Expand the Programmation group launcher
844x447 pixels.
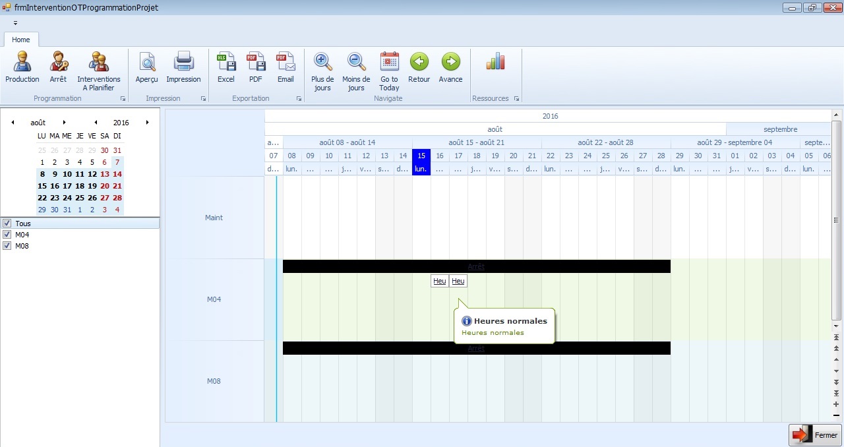(x=123, y=99)
